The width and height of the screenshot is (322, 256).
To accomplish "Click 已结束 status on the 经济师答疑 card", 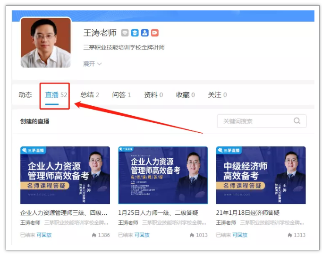I will click(x=223, y=235).
